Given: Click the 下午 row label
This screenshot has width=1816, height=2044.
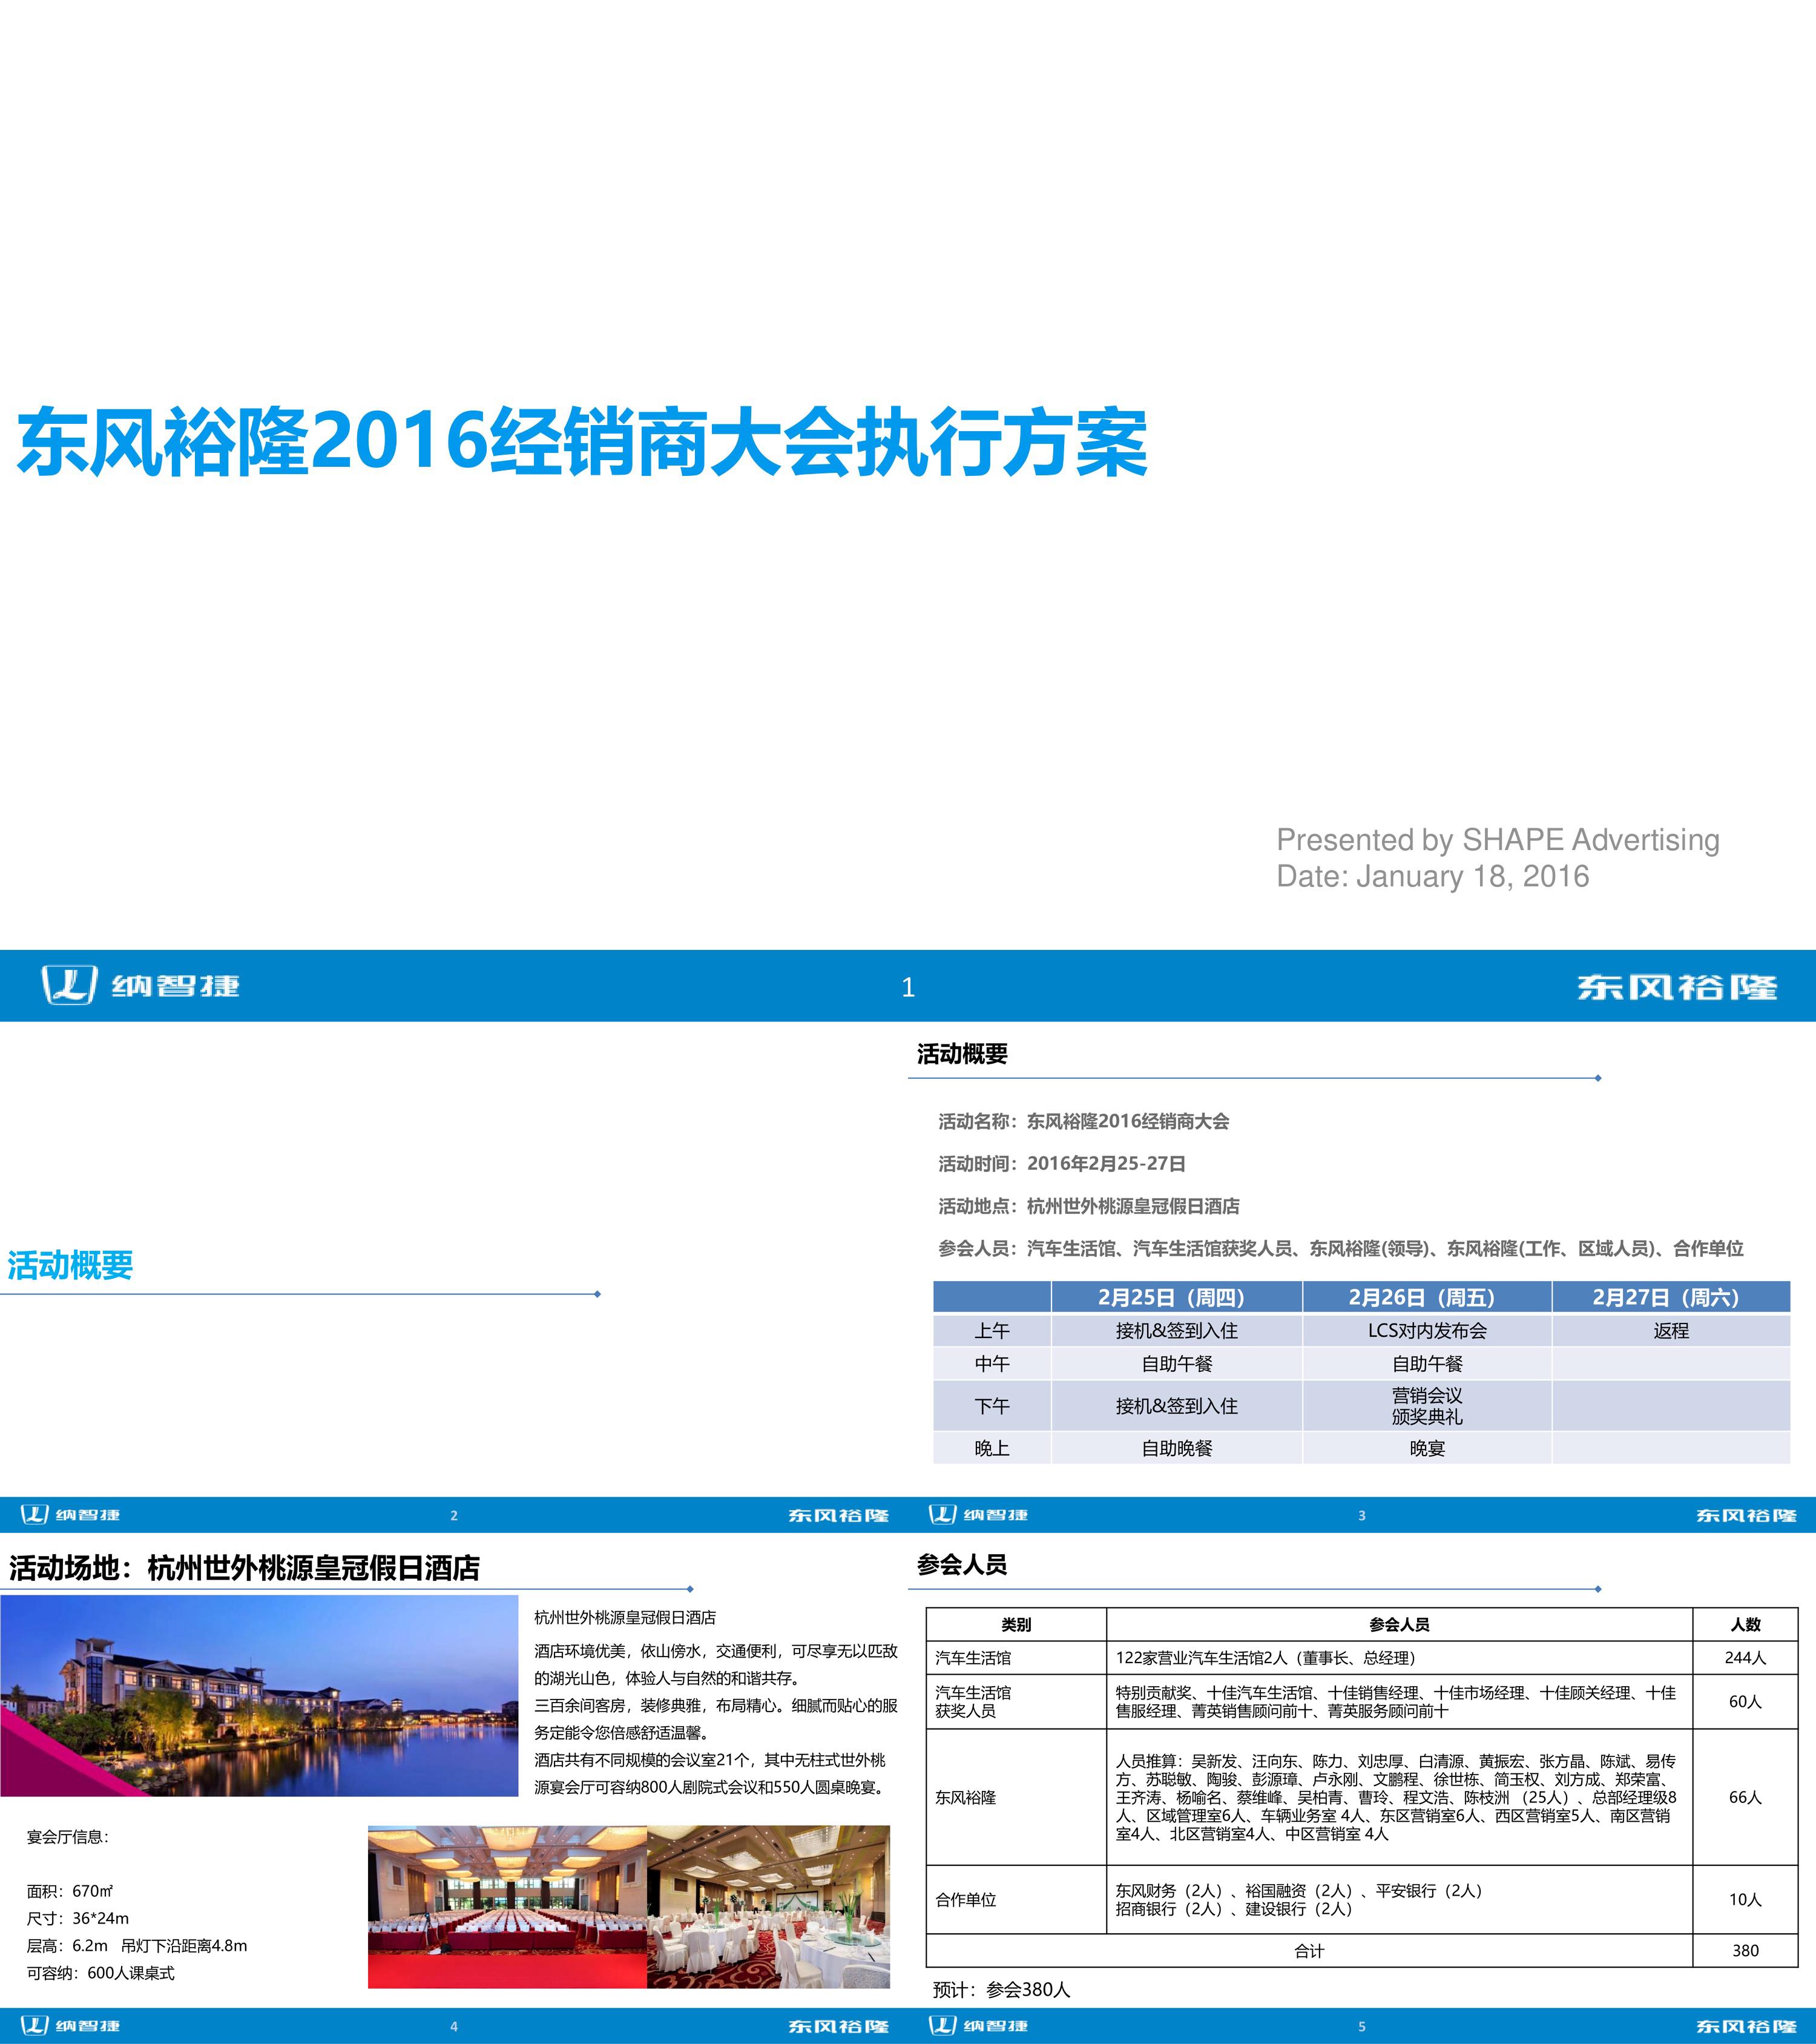Looking at the screenshot, I should coord(992,1405).
